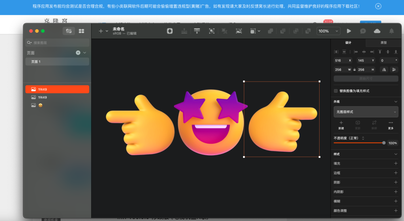
Task: Click the Group layers toolbar icon
Action: (211, 31)
